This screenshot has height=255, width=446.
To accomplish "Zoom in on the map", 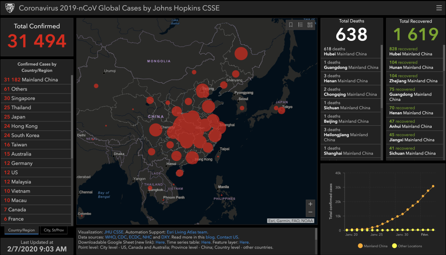I will point(310,204).
